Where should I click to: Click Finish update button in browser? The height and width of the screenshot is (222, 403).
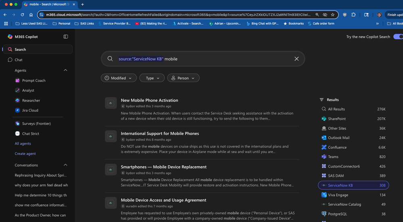coord(395,15)
